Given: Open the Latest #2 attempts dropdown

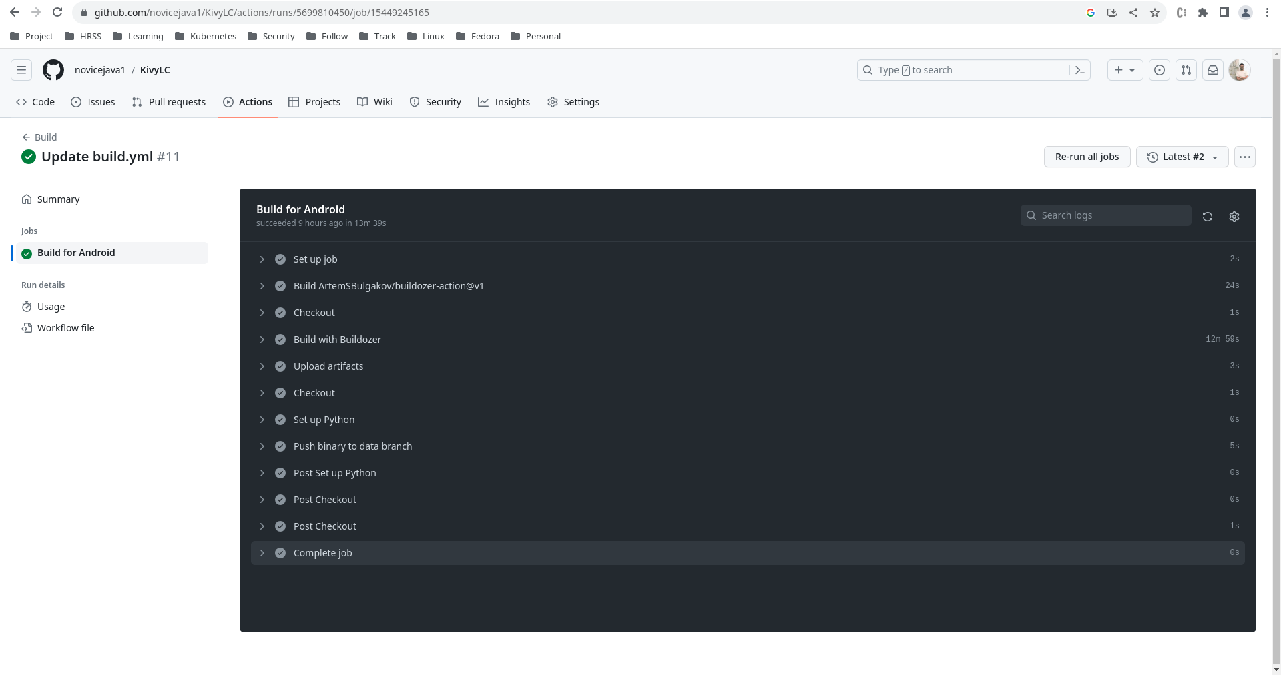Looking at the screenshot, I should click(x=1182, y=157).
